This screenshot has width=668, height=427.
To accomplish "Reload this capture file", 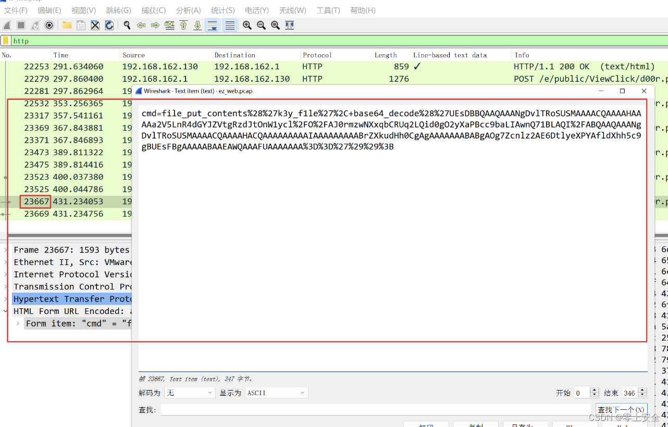I will pos(109,25).
